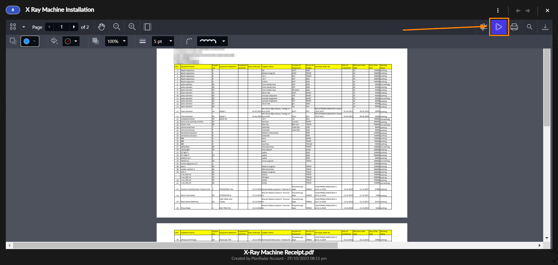Download the PDF file
Image resolution: width=558 pixels, height=265 pixels.
(x=545, y=27)
